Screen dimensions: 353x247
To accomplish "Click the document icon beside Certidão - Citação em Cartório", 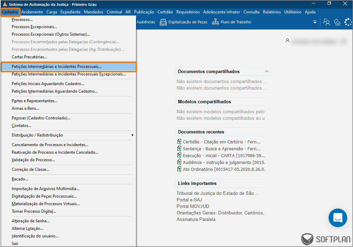I will (179, 142).
